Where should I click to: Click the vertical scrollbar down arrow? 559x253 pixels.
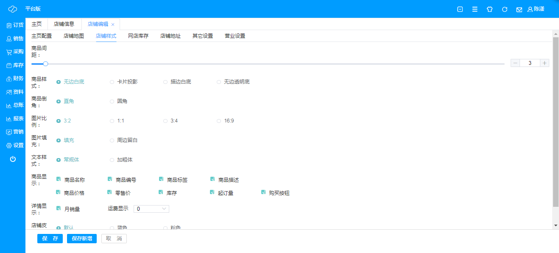point(556,225)
